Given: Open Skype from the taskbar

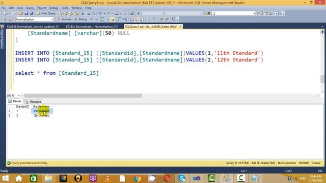Looking at the screenshot, I should [x=182, y=178].
